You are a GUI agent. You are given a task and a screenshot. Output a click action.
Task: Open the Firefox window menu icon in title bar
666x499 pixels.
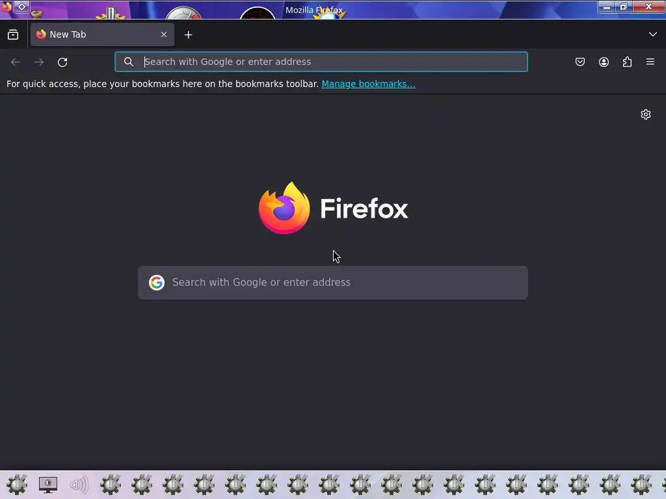pyautogui.click(x=6, y=6)
